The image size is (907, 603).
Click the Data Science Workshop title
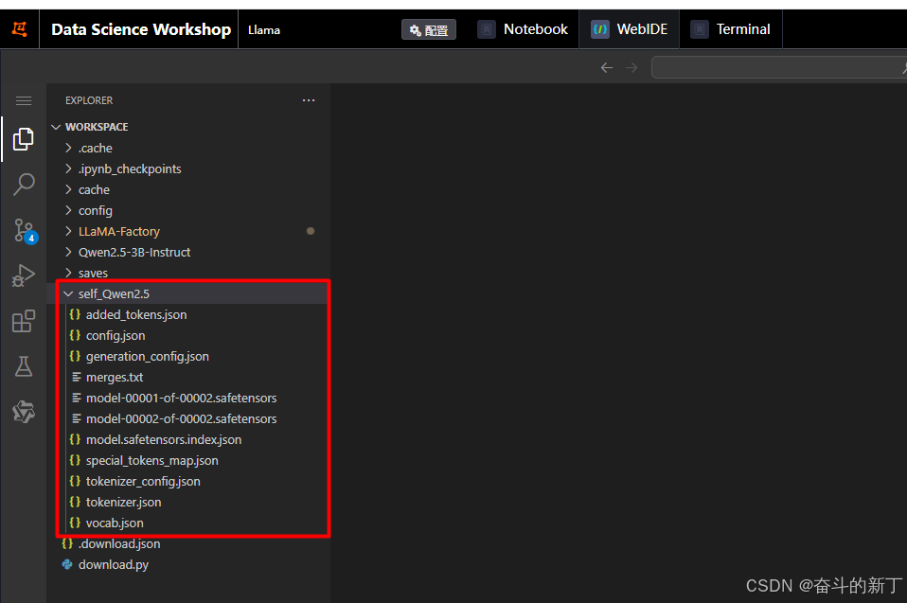tap(141, 29)
